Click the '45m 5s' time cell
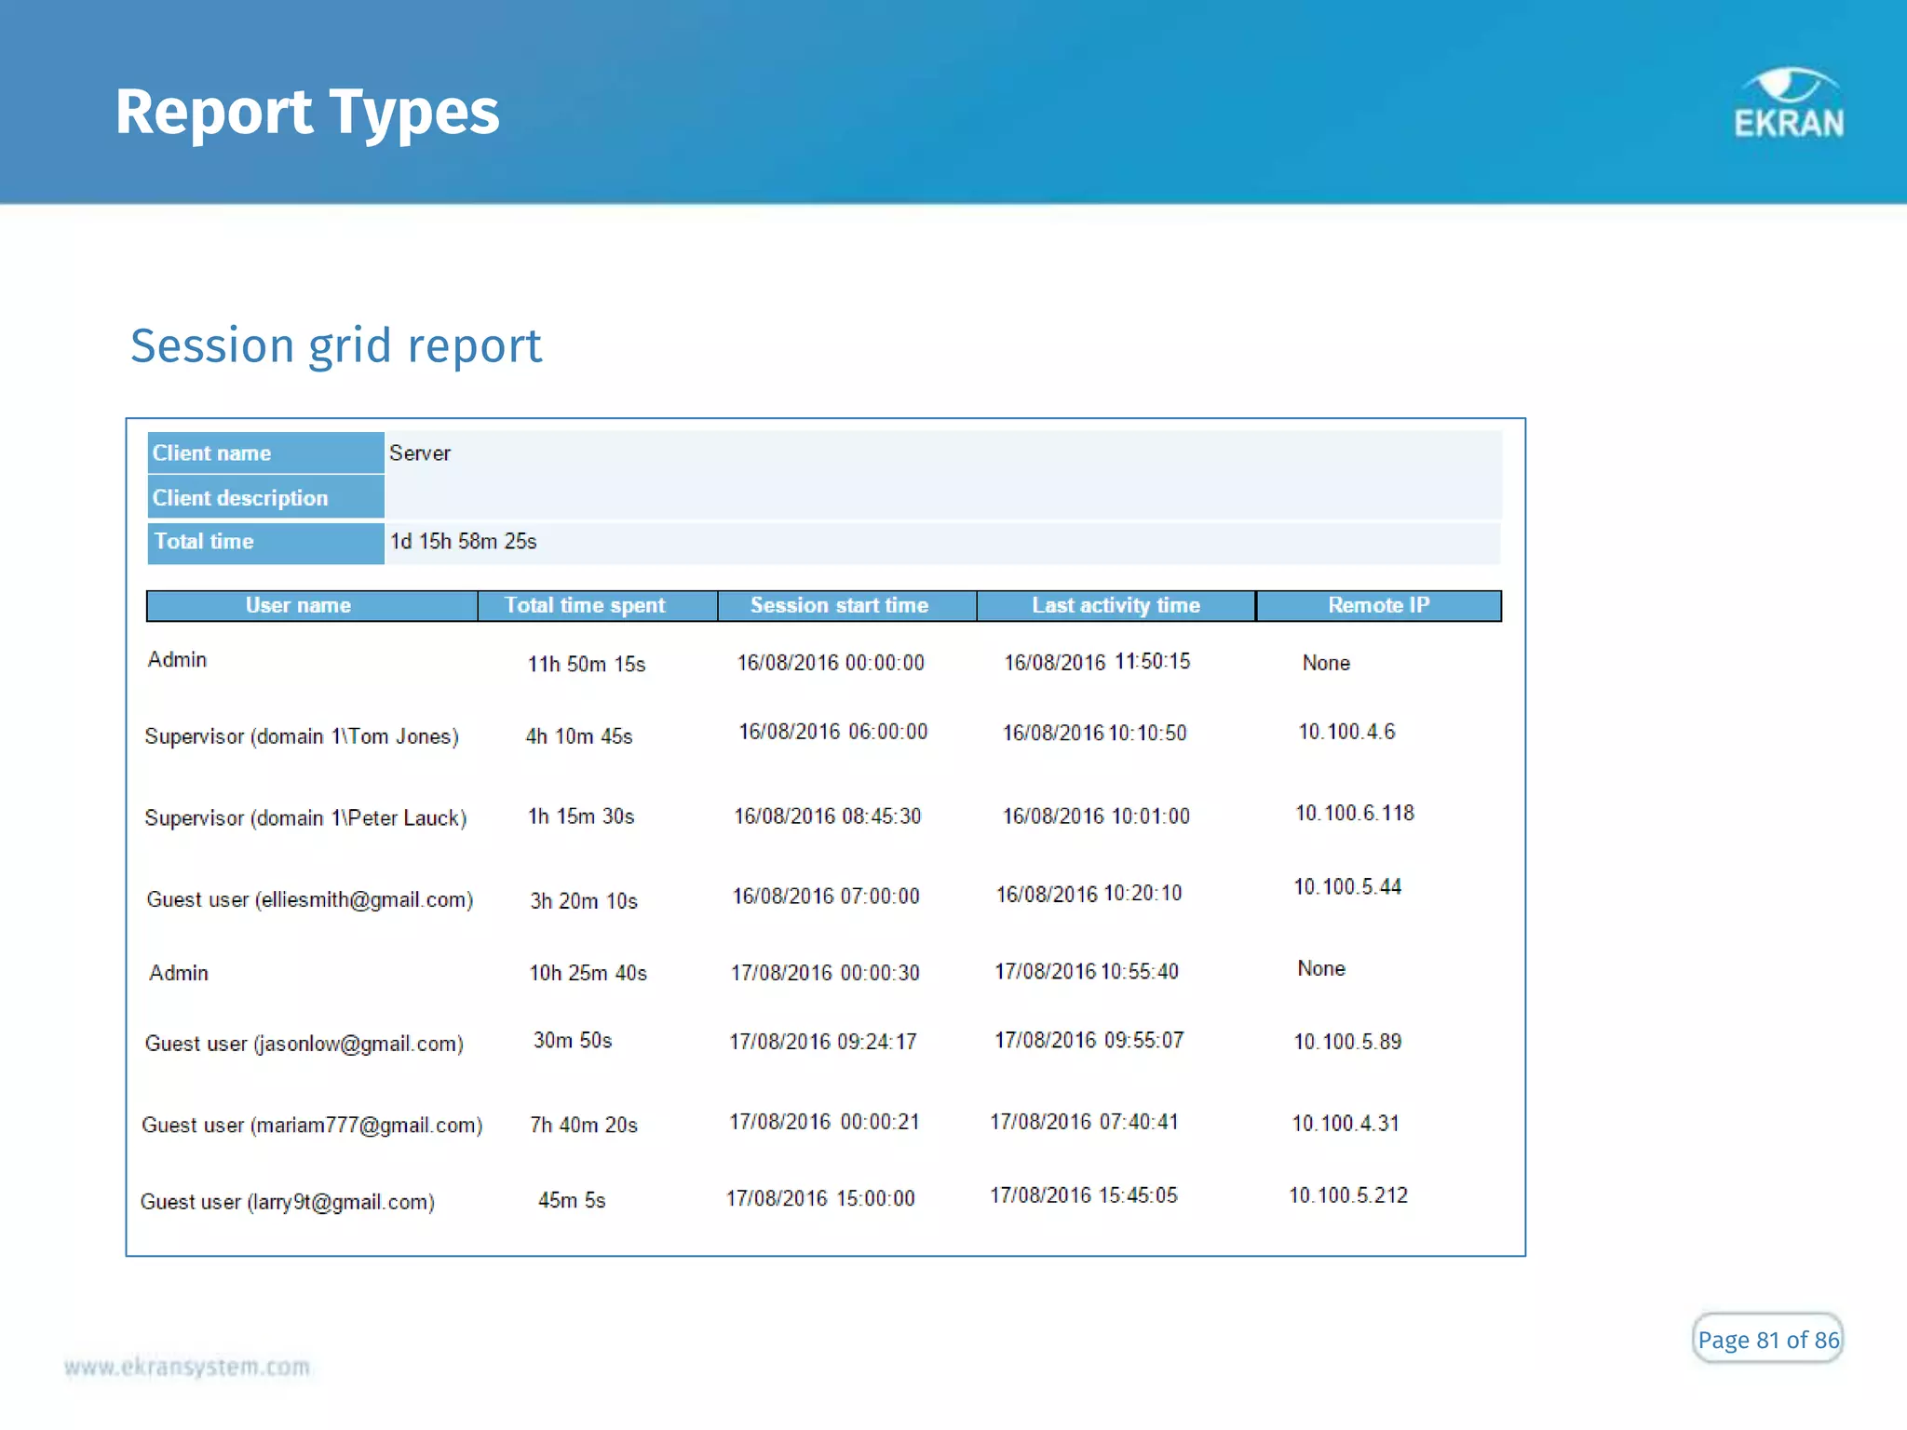This screenshot has width=1907, height=1430. [572, 1201]
